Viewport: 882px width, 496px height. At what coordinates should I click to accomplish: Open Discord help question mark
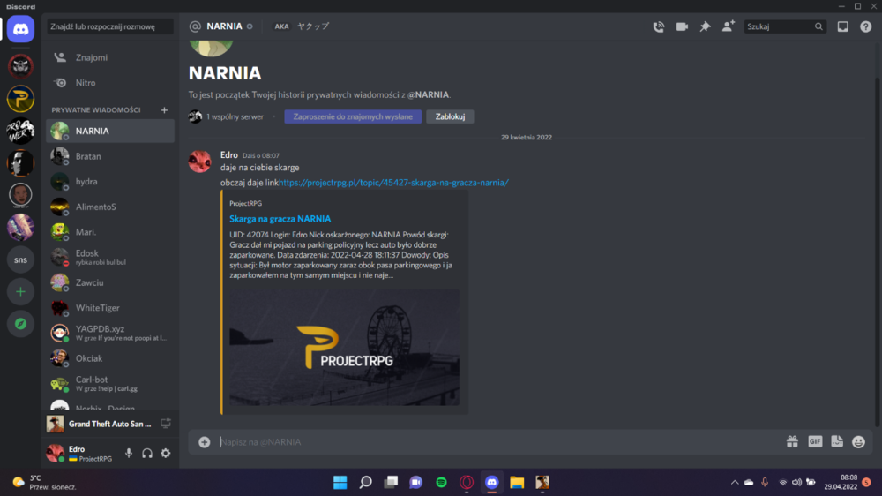866,26
